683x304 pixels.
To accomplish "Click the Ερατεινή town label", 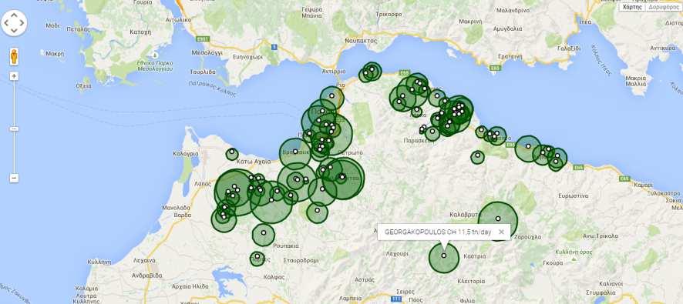I will [510, 56].
